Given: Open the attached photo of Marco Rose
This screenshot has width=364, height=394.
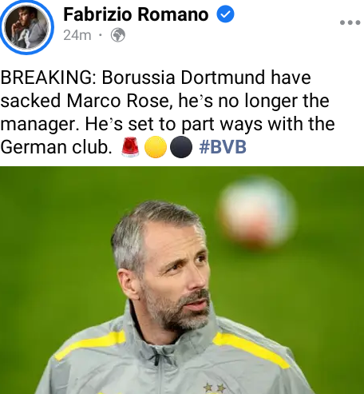Looking at the screenshot, I should [182, 280].
